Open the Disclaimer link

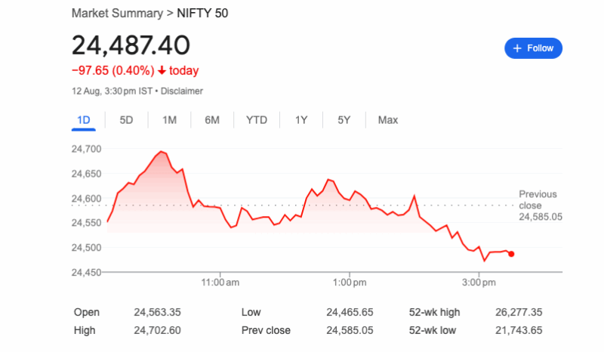point(181,91)
